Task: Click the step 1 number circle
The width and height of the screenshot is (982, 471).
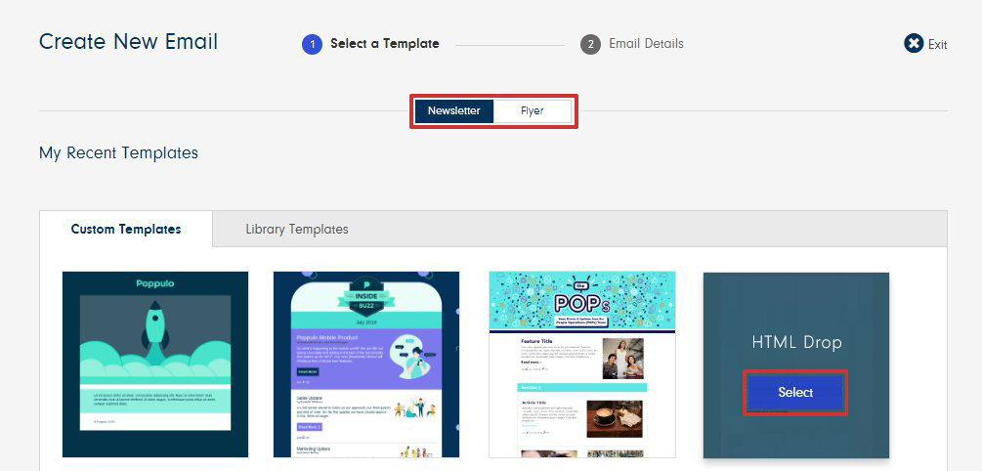Action: [312, 45]
